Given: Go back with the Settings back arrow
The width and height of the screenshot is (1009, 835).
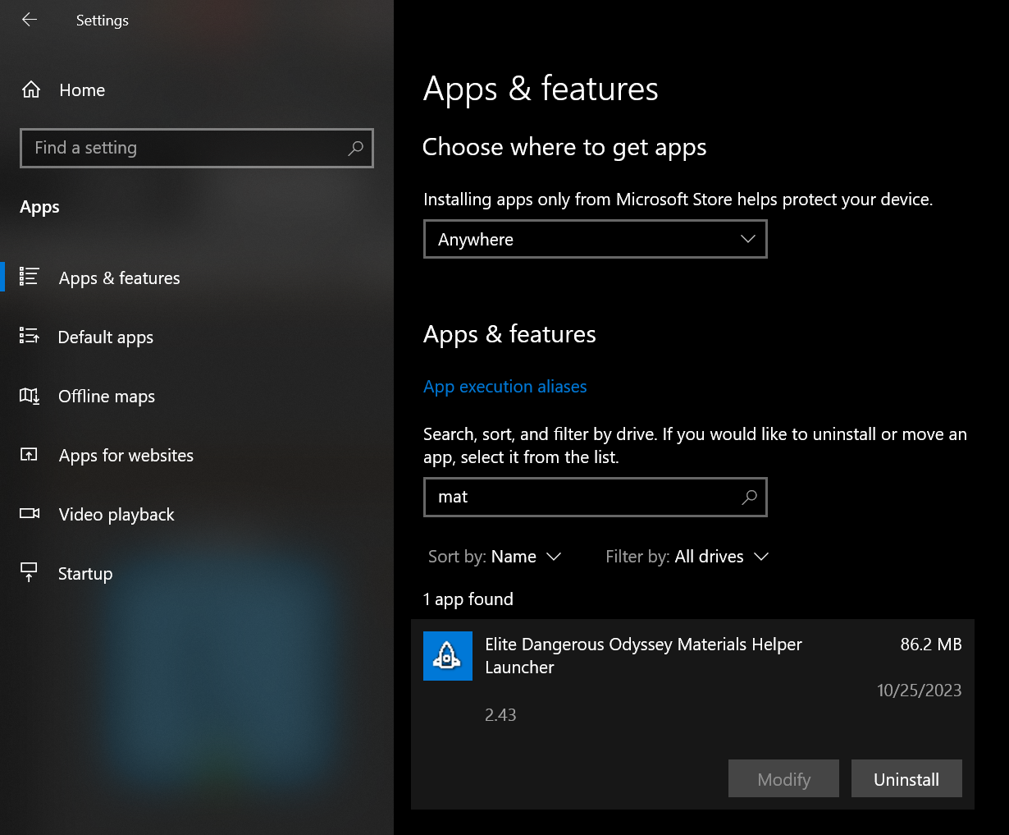Looking at the screenshot, I should (x=30, y=20).
